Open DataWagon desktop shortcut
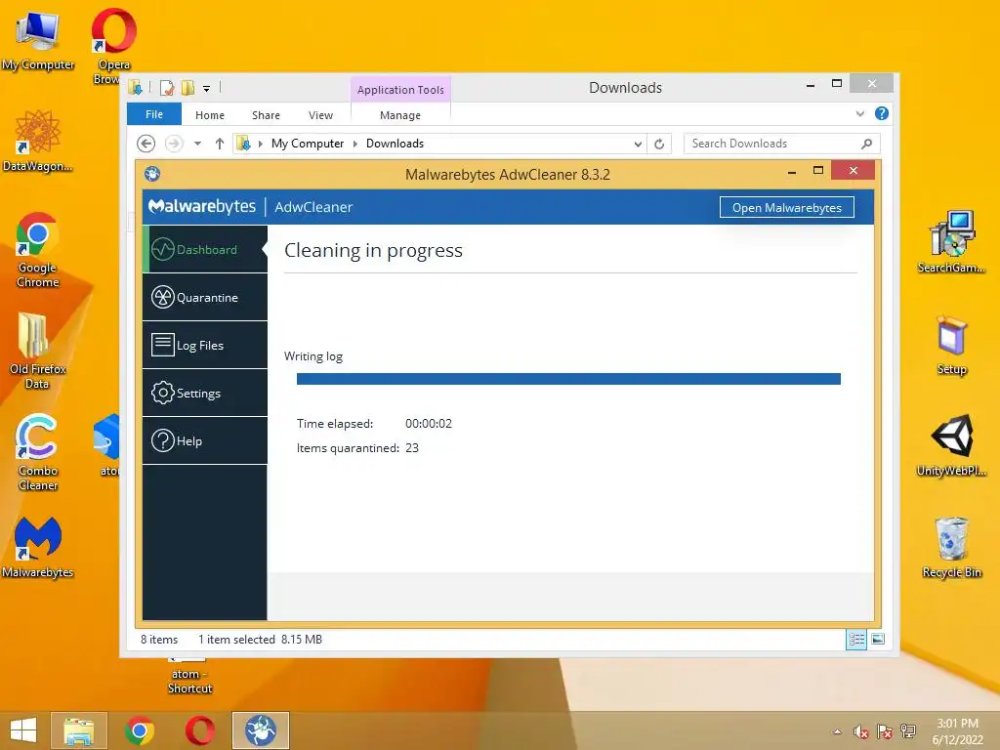Viewport: 1000px width, 750px height. pyautogui.click(x=38, y=142)
